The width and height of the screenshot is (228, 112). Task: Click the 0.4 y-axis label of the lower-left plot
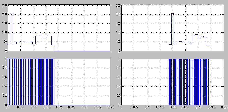(x=5, y=86)
